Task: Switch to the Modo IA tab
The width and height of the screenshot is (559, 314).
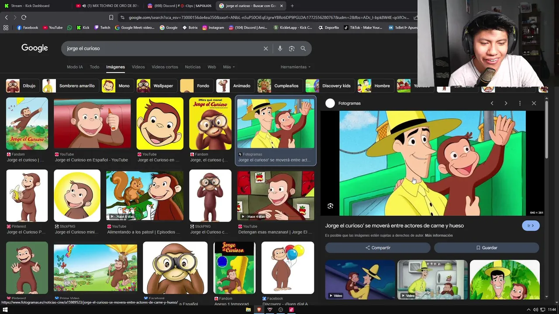Action: pos(75,67)
